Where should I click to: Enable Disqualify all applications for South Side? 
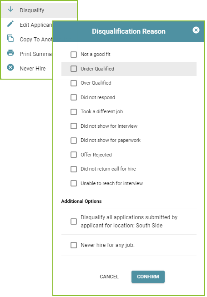point(74,221)
